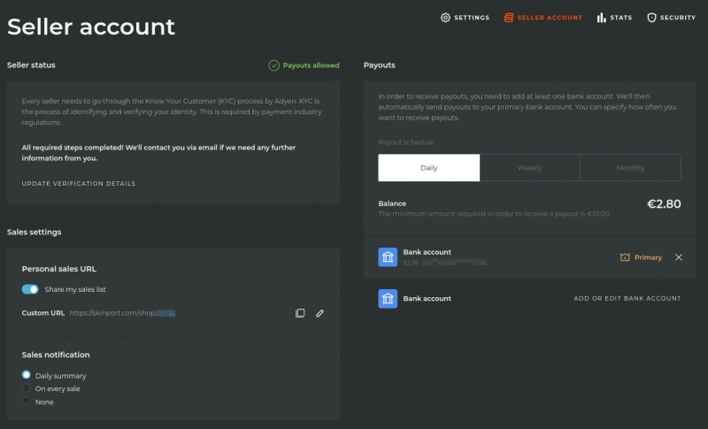
Task: Select On every sale notification option
Action: click(x=27, y=388)
